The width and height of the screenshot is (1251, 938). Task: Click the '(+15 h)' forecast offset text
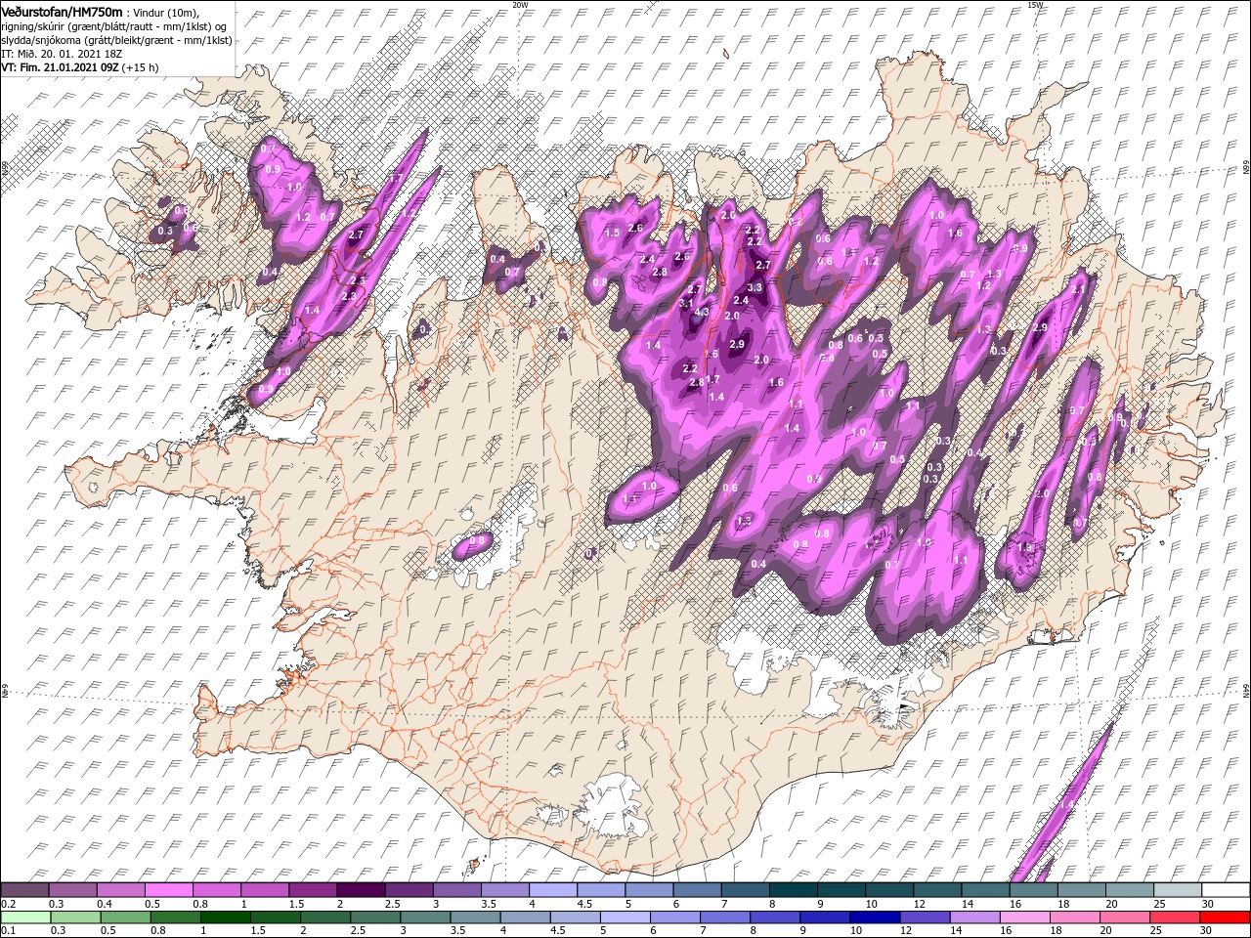[x=141, y=67]
